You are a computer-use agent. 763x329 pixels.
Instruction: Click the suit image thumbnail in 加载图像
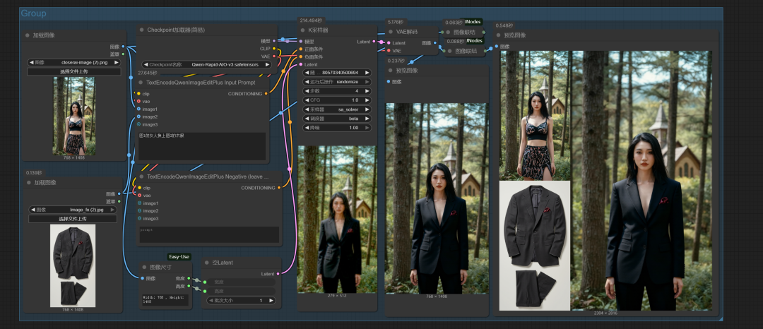point(73,265)
